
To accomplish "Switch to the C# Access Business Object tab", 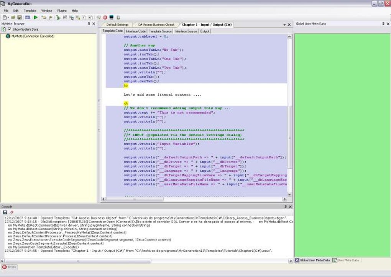I will [x=156, y=25].
